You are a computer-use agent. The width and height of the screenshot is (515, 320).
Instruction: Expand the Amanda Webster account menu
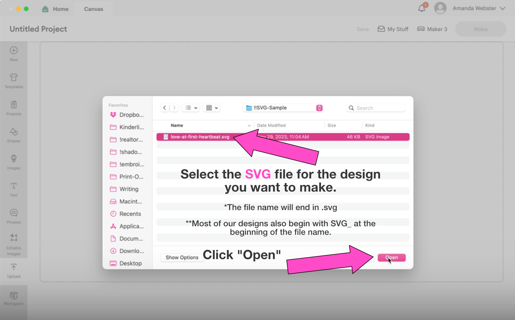tap(503, 8)
